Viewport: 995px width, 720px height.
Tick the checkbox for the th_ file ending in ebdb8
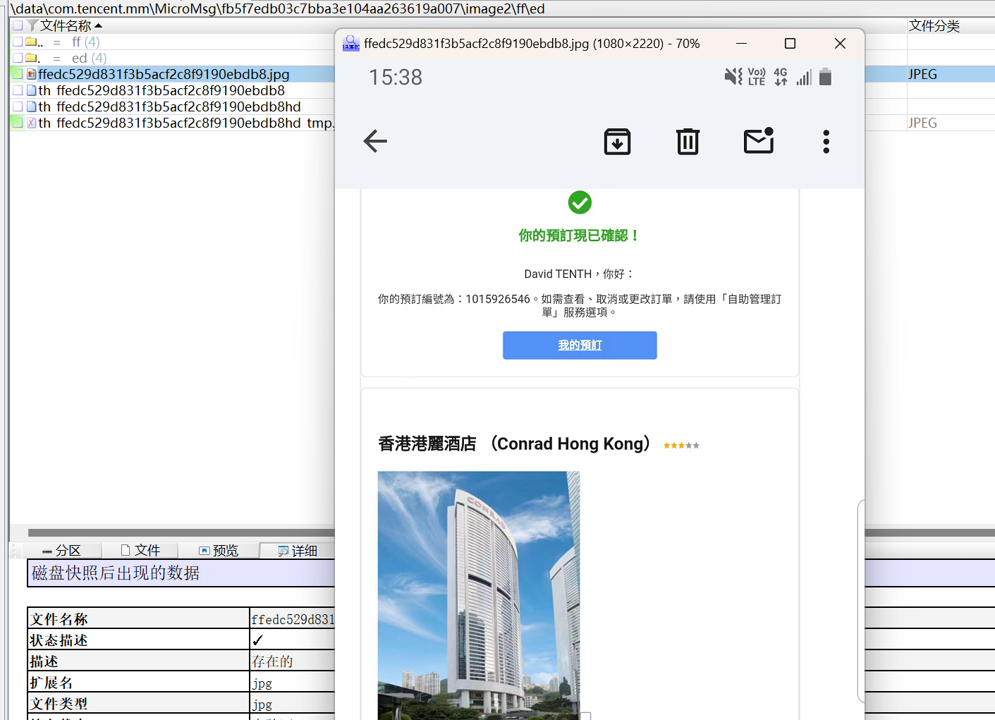click(18, 90)
